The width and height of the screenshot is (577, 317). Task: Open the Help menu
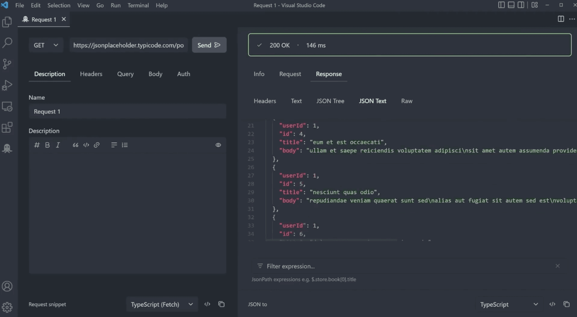coord(162,5)
